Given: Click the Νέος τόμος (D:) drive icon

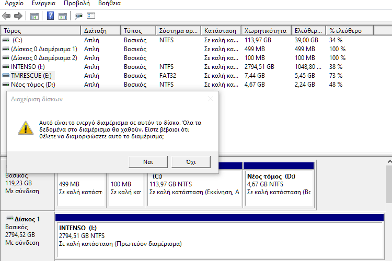Looking at the screenshot, I should click(x=6, y=85).
